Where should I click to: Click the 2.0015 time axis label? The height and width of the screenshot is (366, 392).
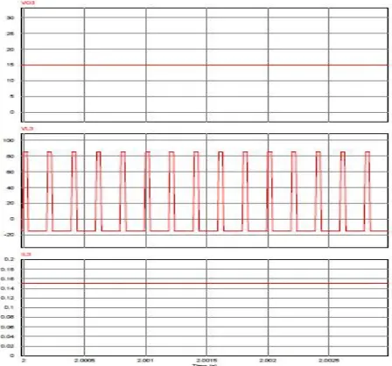coord(206,360)
